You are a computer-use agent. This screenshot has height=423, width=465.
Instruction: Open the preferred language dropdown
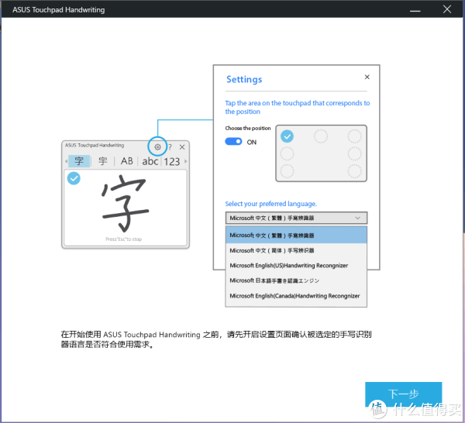(x=296, y=218)
